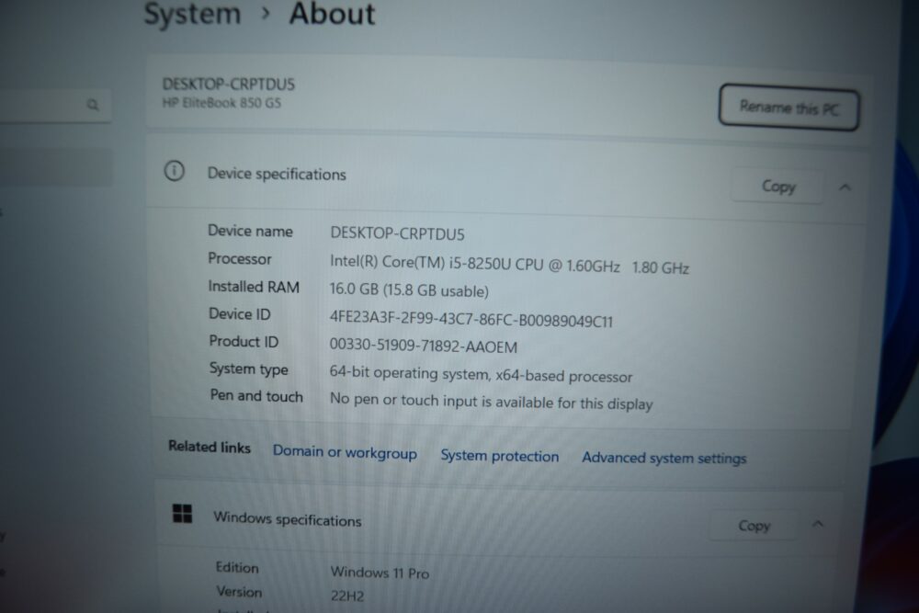The width and height of the screenshot is (919, 613).
Task: Click the Rename this PC button
Action: point(789,108)
